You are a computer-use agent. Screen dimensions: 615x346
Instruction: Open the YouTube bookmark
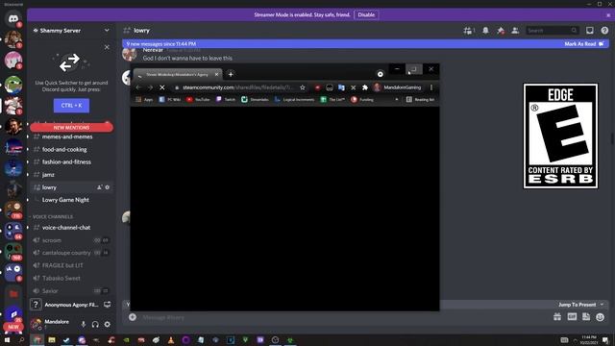pos(198,100)
